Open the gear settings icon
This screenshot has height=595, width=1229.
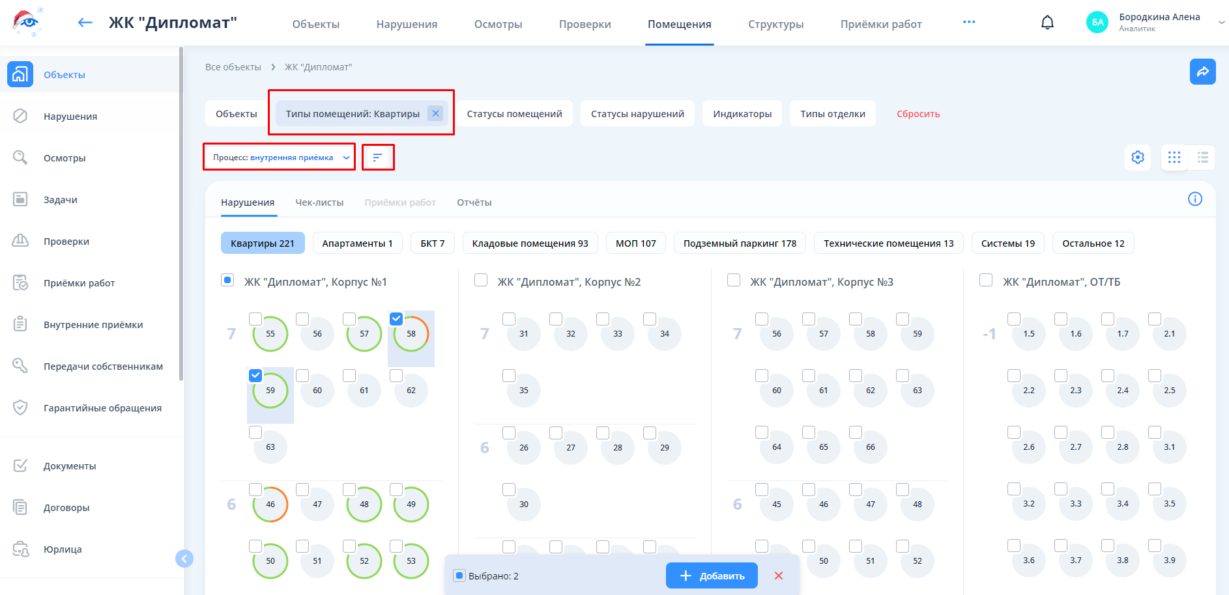tap(1138, 158)
